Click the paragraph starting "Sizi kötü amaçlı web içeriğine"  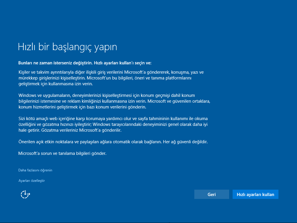click(x=113, y=124)
